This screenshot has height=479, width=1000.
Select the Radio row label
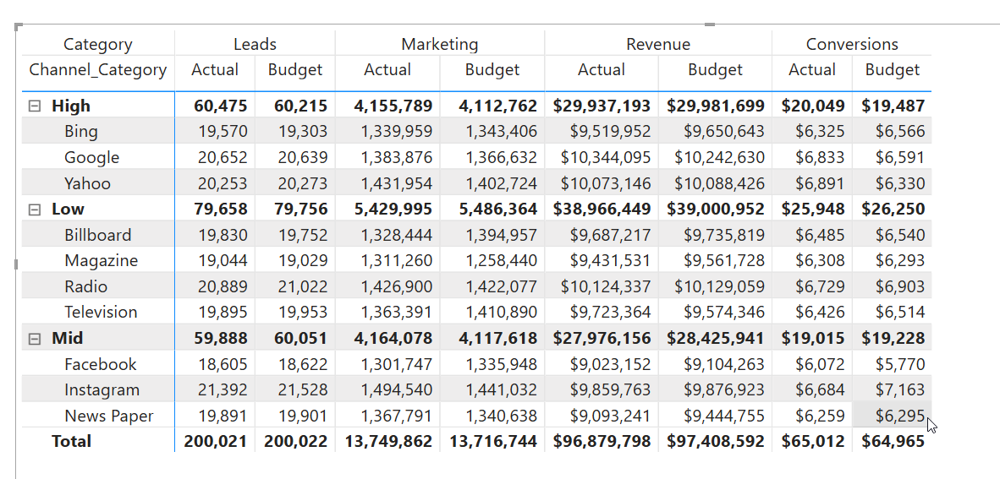[86, 286]
